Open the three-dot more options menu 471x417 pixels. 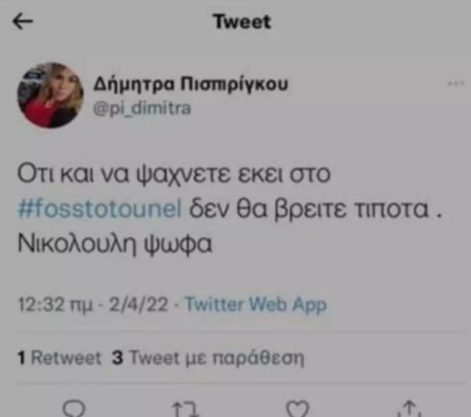click(x=455, y=83)
